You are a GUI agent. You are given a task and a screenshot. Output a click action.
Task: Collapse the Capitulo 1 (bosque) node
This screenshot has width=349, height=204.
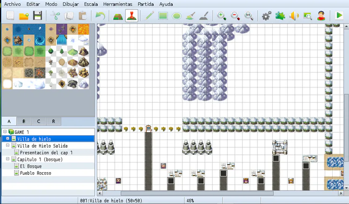[x=7, y=159]
